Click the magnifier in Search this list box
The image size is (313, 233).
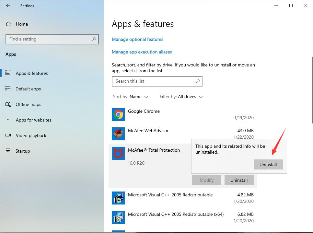pyautogui.click(x=198, y=81)
